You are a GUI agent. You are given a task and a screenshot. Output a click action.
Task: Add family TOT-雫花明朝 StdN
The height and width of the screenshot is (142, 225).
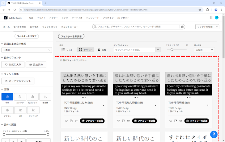click(197, 121)
